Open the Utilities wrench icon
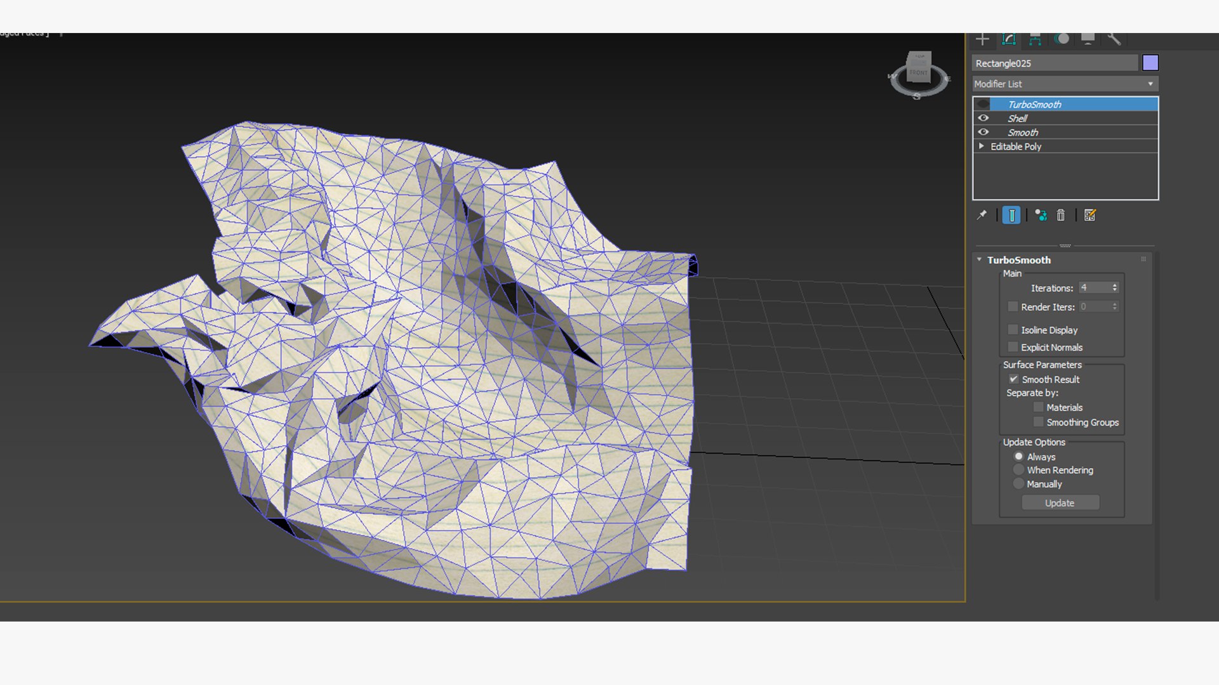This screenshot has height=685, width=1219. pos(1114,39)
